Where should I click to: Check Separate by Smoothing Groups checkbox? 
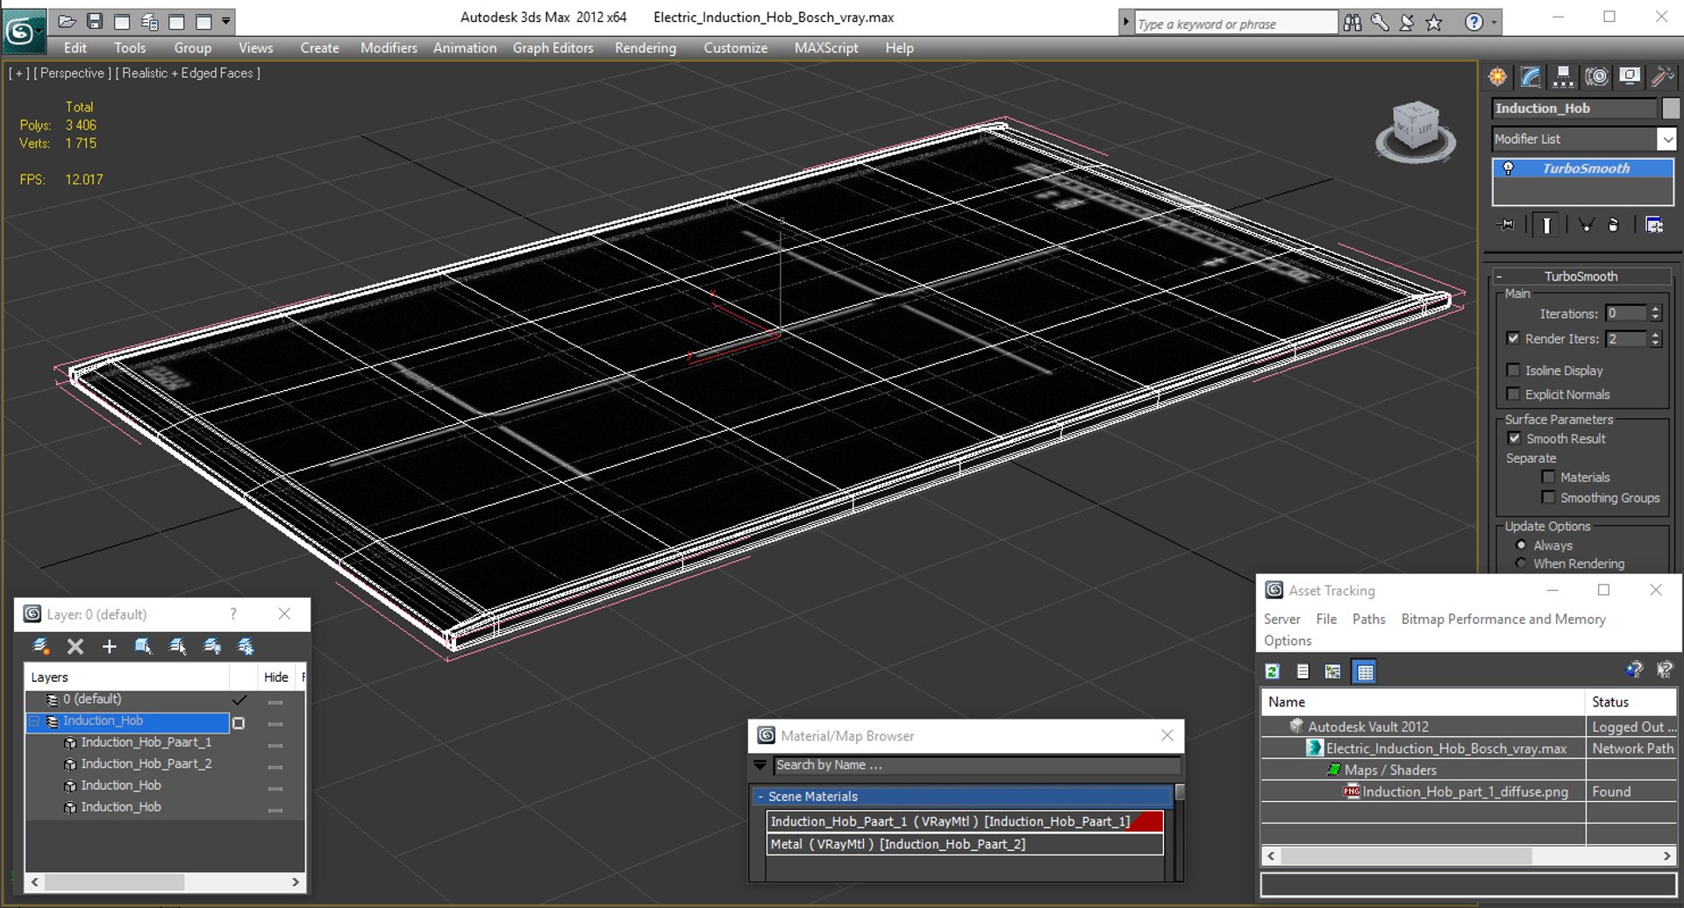click(1548, 497)
